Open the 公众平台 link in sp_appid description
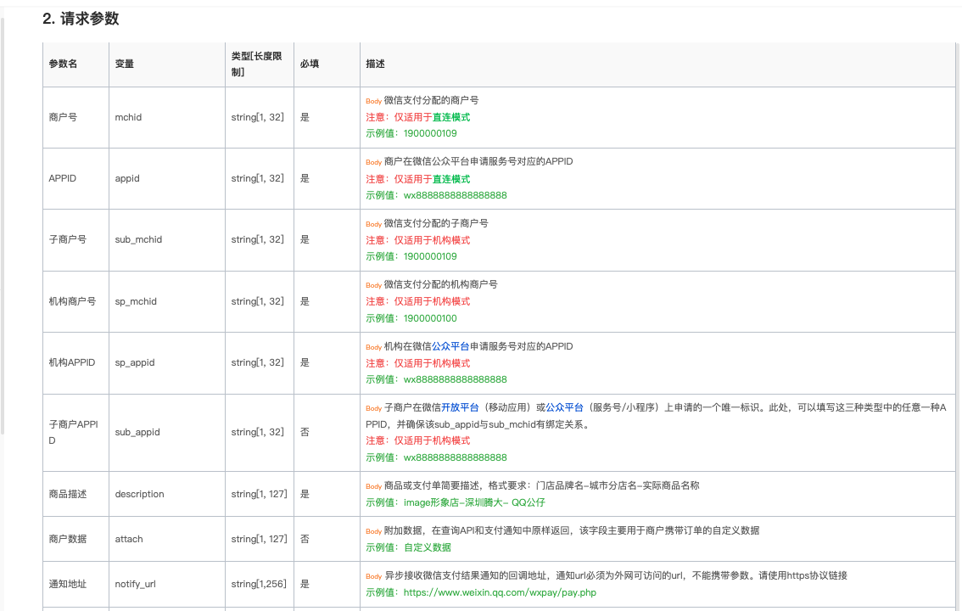Viewport: 962px width, 611px height. tap(450, 346)
